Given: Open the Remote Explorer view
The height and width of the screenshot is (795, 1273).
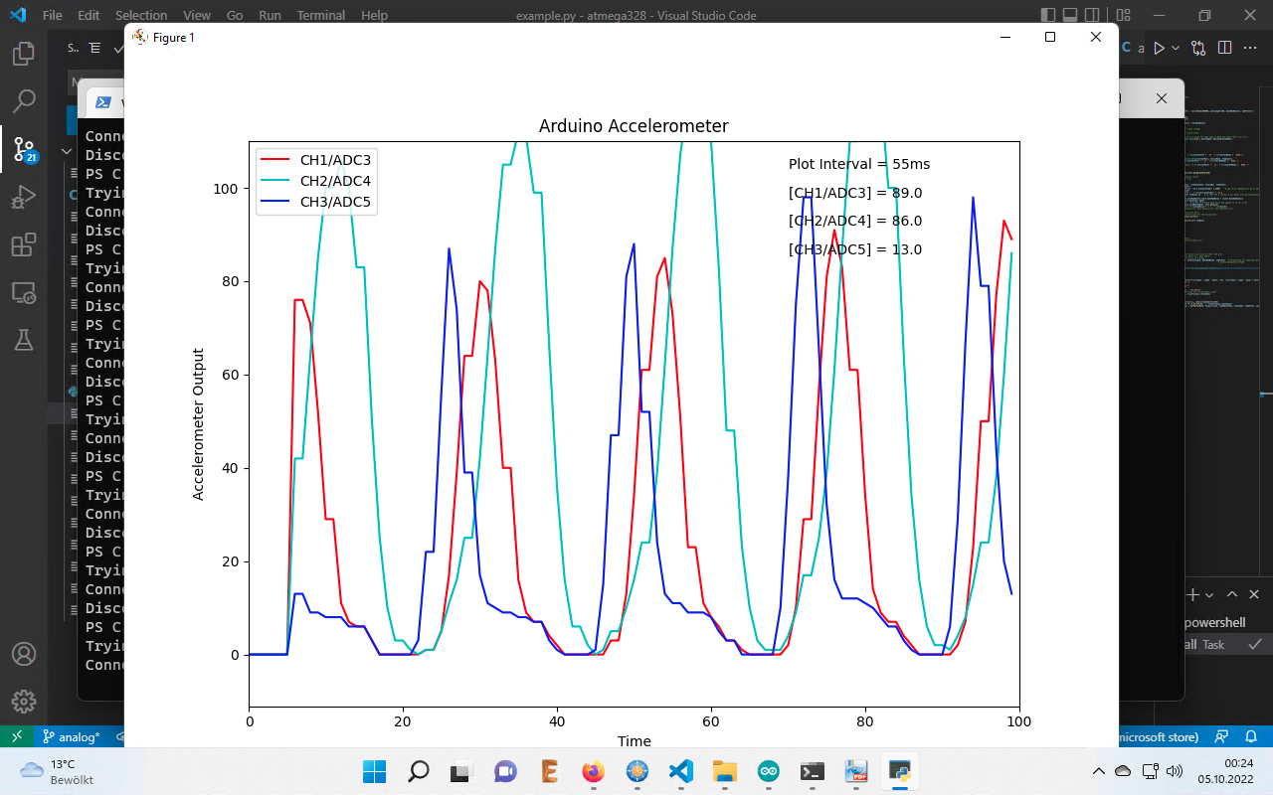Looking at the screenshot, I should pos(24,292).
